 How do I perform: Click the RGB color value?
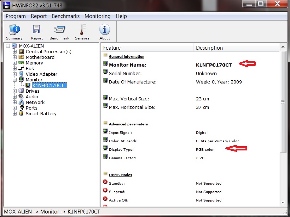point(205,150)
